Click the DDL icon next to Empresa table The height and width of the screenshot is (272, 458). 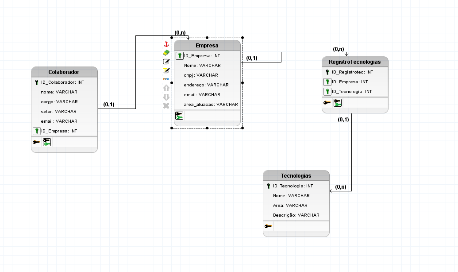point(166,79)
